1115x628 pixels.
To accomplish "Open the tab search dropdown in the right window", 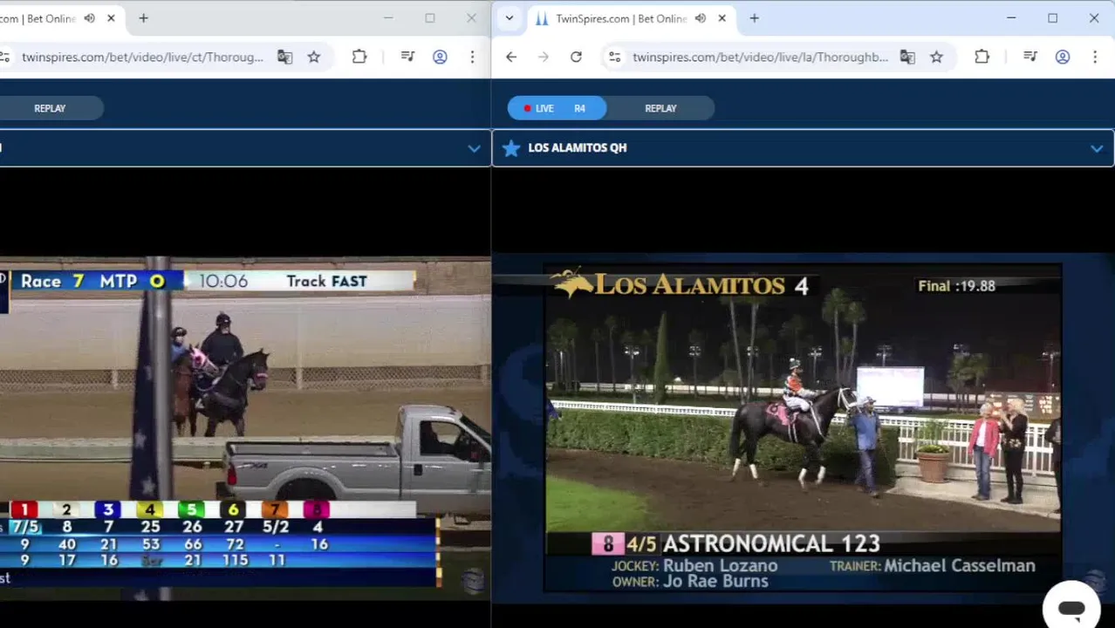I will [510, 18].
